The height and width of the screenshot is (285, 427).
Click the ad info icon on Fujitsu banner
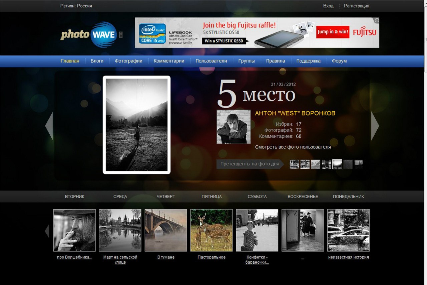click(x=377, y=20)
